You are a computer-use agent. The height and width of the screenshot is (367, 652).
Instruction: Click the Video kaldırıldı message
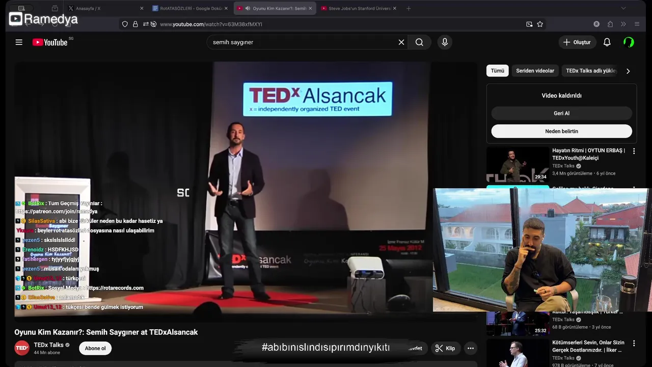coord(562,95)
